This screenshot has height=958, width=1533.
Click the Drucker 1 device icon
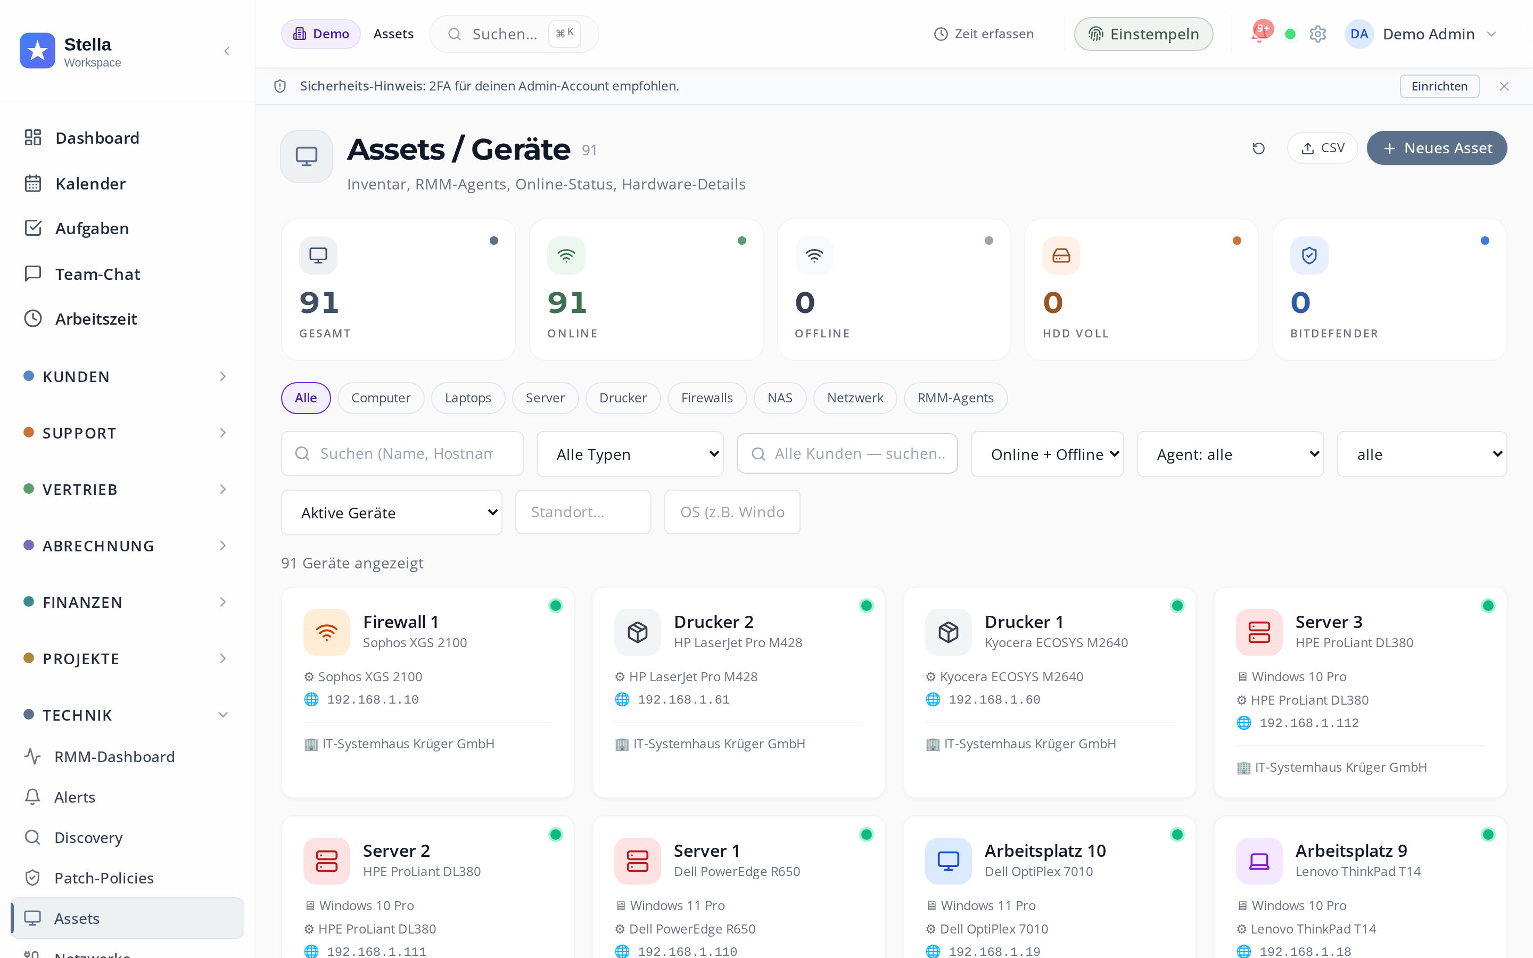point(949,632)
